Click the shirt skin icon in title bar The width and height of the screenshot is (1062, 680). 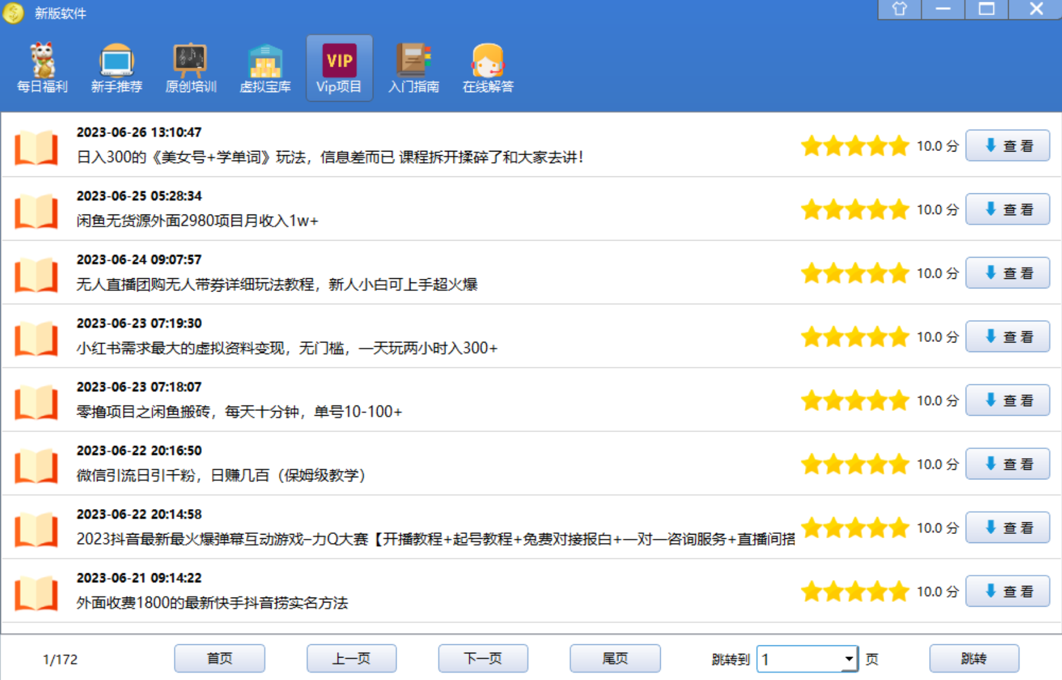point(900,9)
